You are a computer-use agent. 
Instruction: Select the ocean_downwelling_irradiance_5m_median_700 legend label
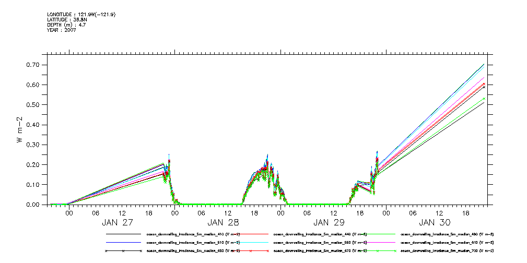pyautogui.click(x=447, y=251)
